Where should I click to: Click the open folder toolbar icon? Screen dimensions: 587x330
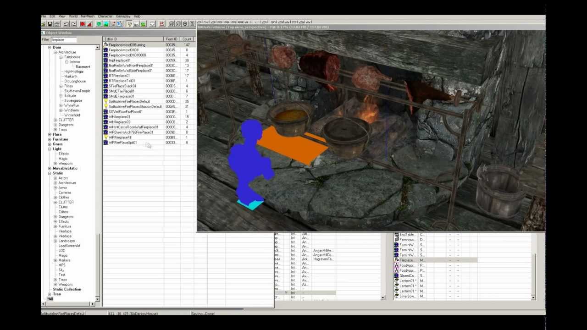pyautogui.click(x=43, y=24)
